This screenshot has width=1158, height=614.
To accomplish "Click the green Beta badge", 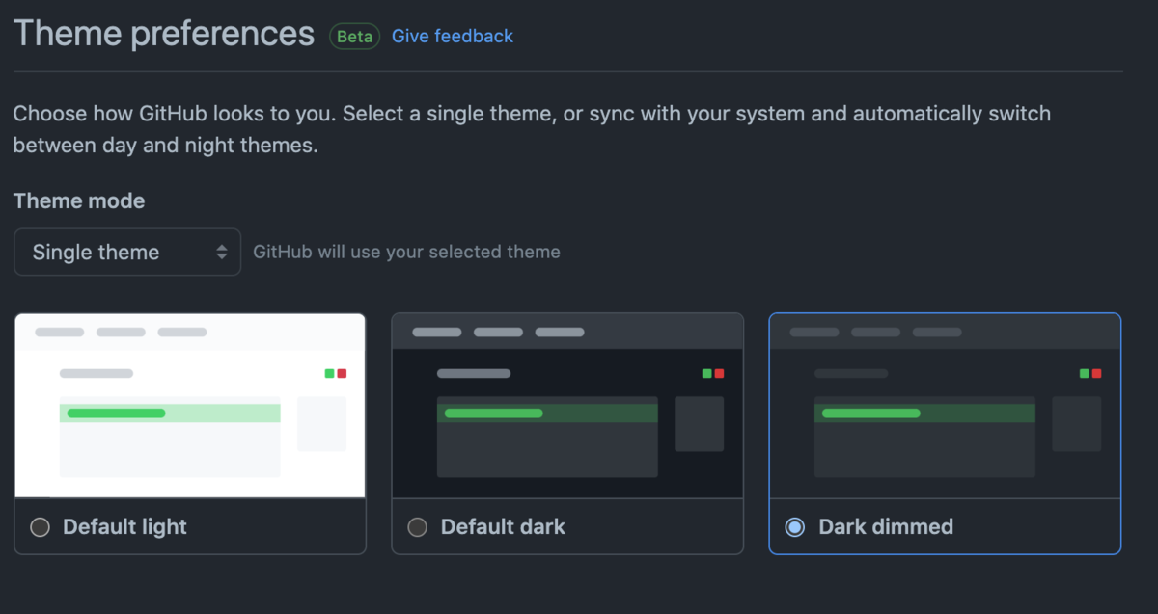I will tap(354, 37).
